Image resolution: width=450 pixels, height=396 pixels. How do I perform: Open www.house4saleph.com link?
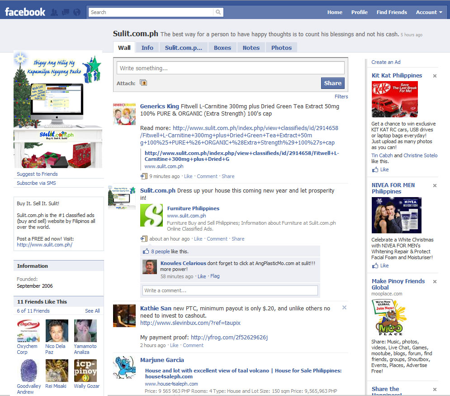[171, 384]
